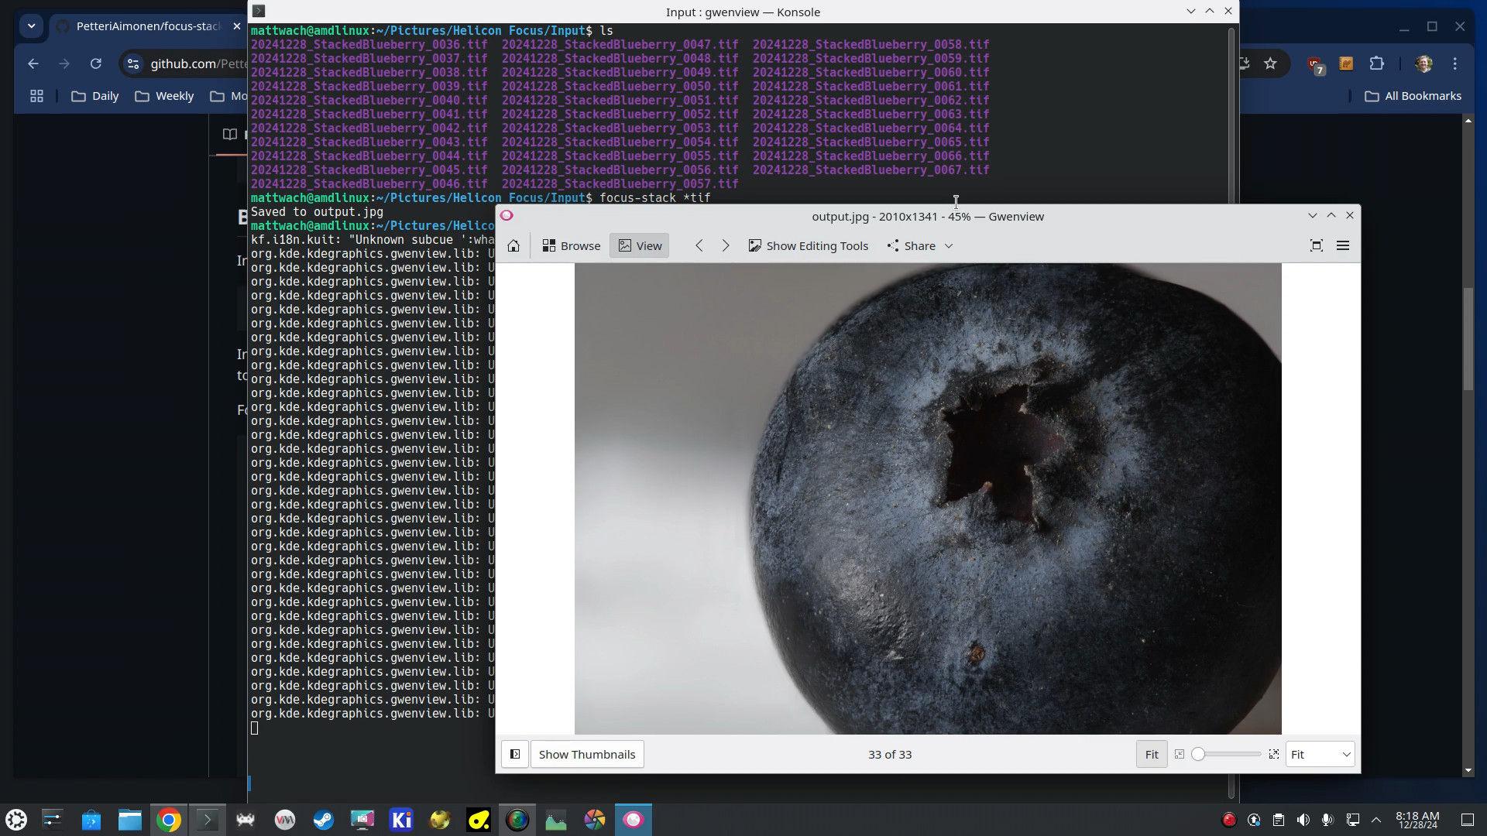Click Chrome address bar github.com URL
This screenshot has height=836, width=1487.
[198, 64]
